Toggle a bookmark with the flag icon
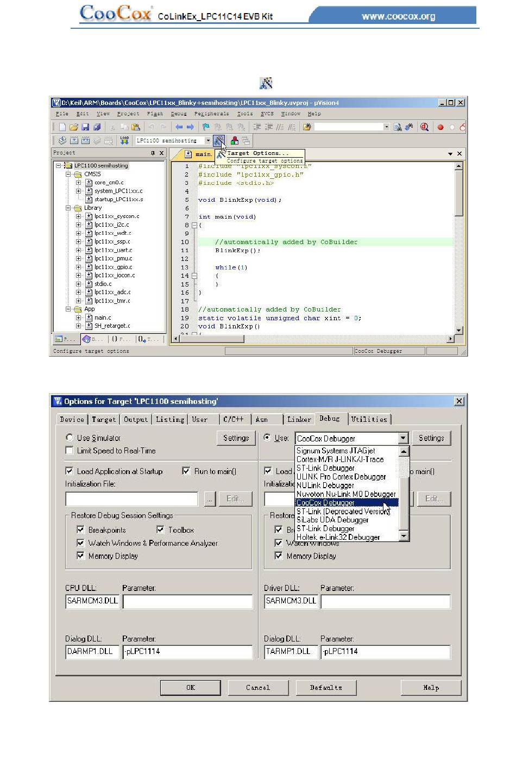This screenshot has height=766, width=516. point(206,127)
